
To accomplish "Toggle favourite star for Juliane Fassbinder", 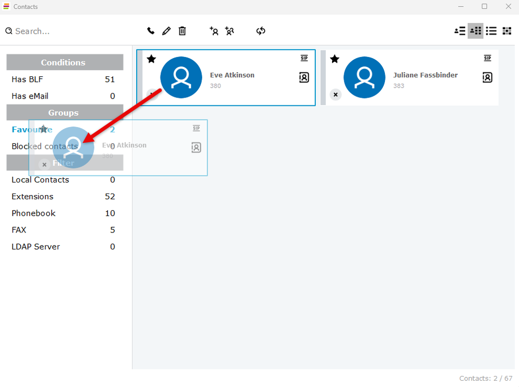I will [x=335, y=59].
